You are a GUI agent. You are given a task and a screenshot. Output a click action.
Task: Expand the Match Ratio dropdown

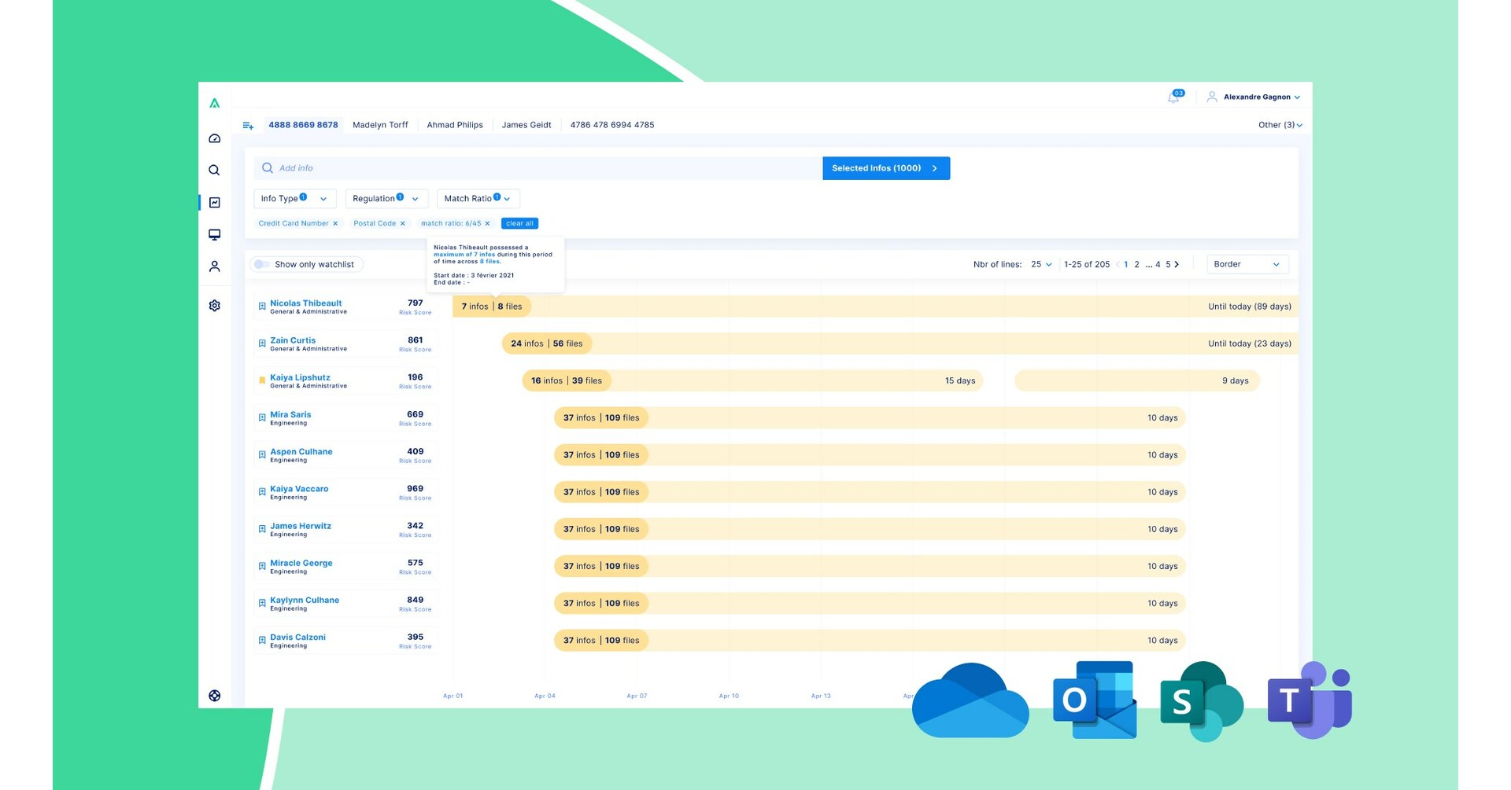(476, 198)
